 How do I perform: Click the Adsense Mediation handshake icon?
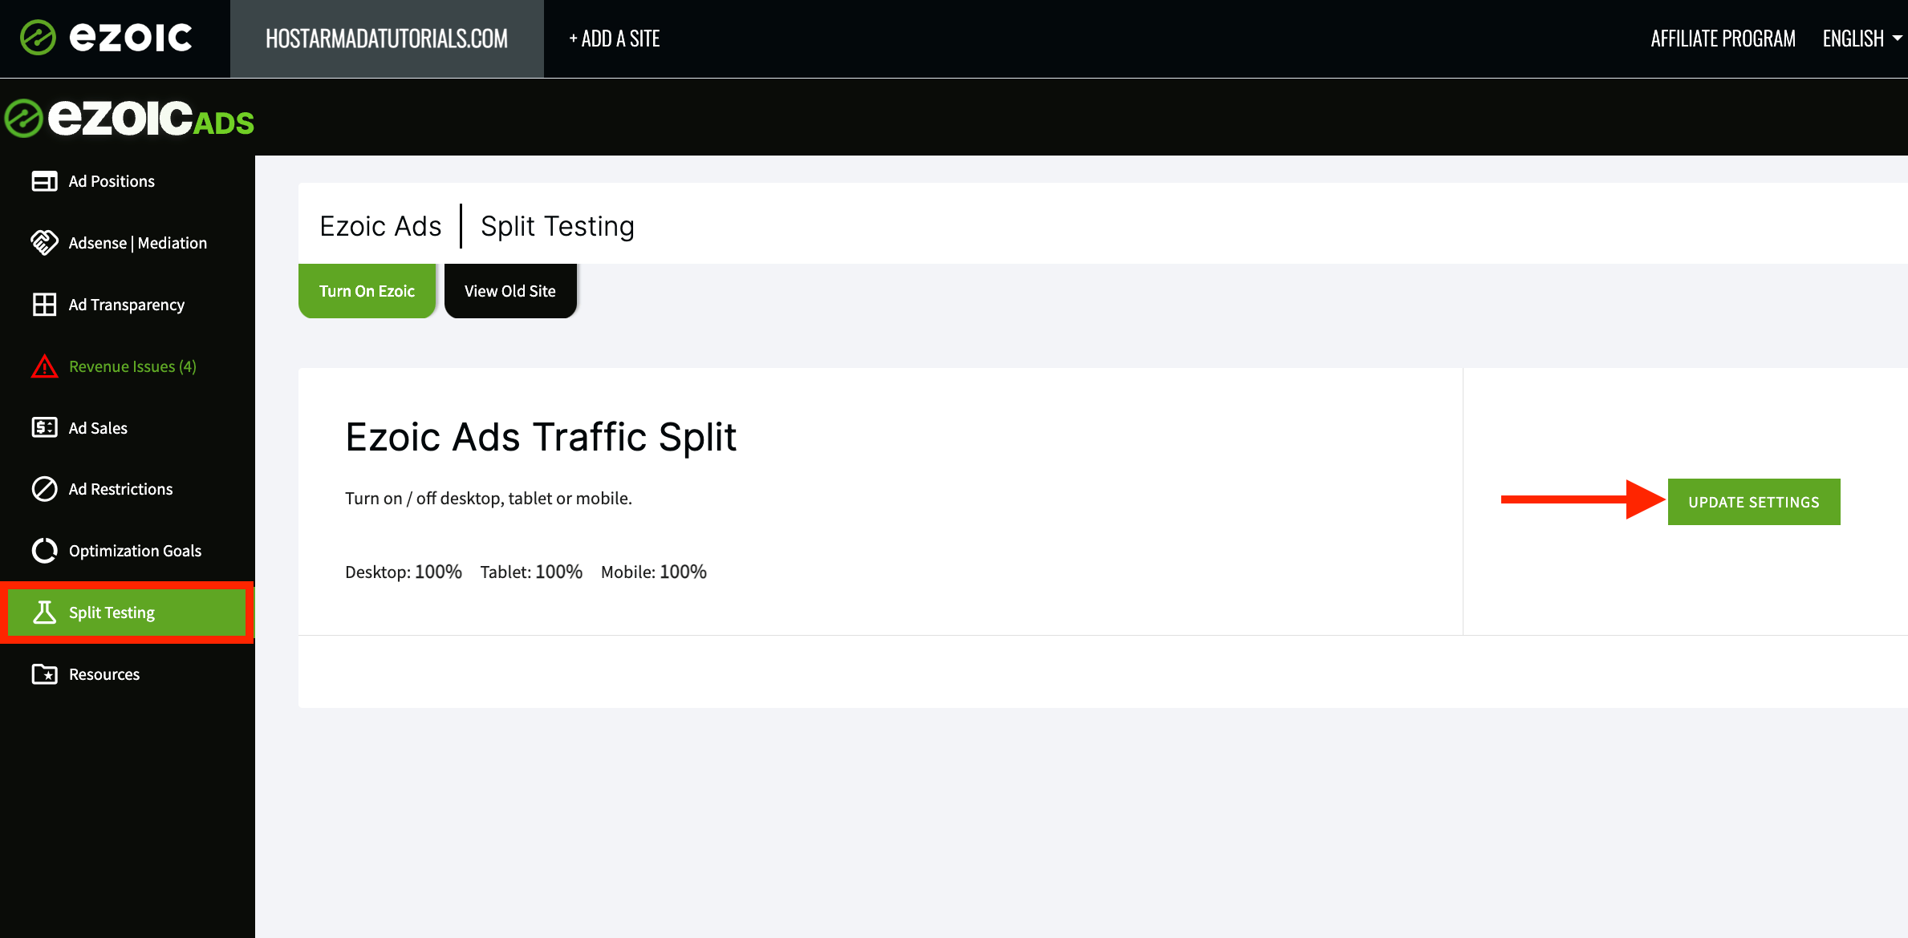(x=44, y=243)
